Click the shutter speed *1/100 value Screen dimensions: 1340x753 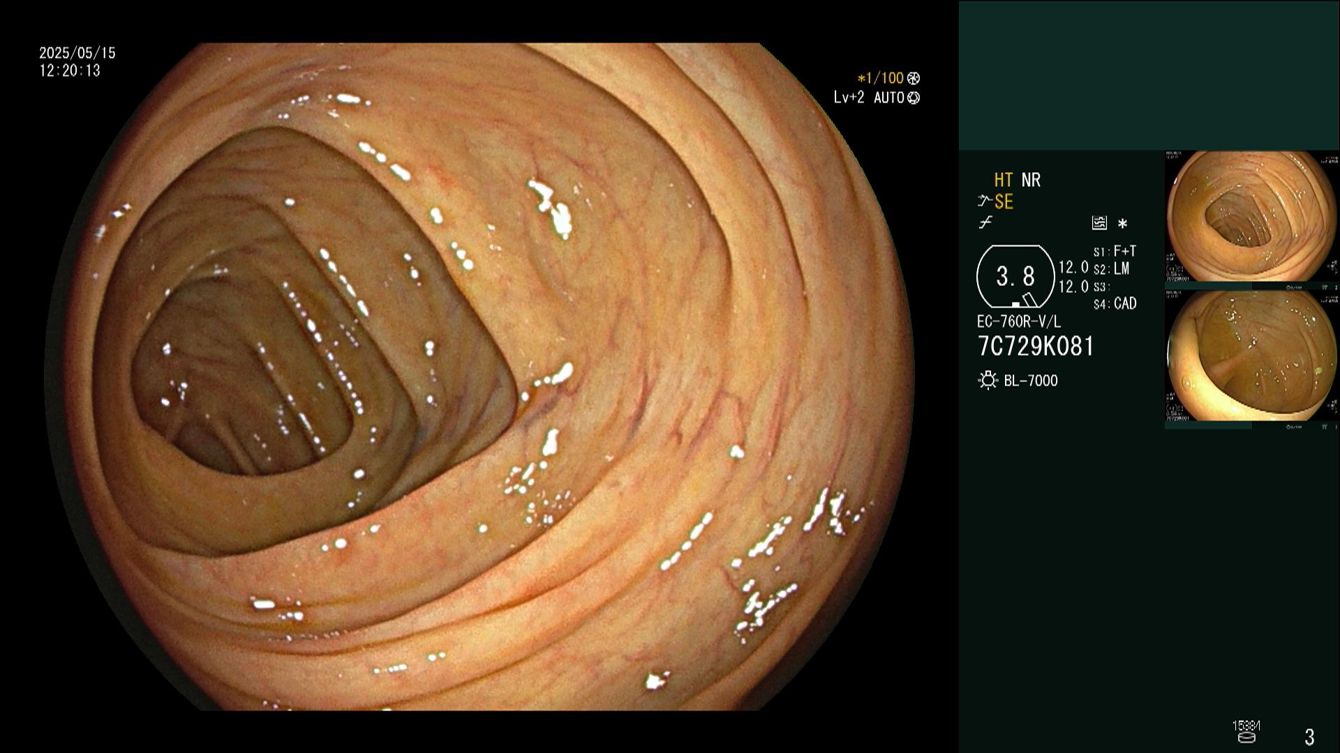[x=881, y=78]
